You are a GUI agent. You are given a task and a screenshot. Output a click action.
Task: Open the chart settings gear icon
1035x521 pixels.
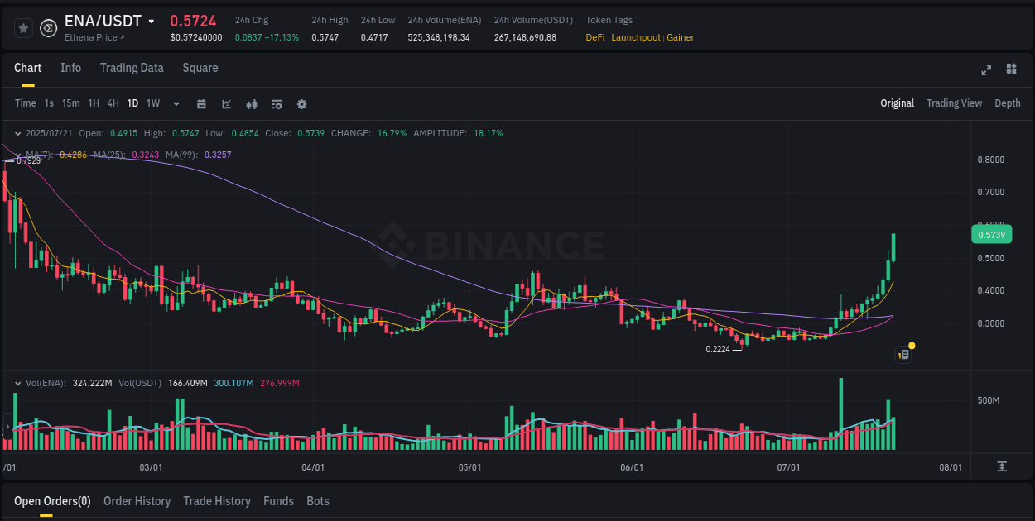point(301,104)
